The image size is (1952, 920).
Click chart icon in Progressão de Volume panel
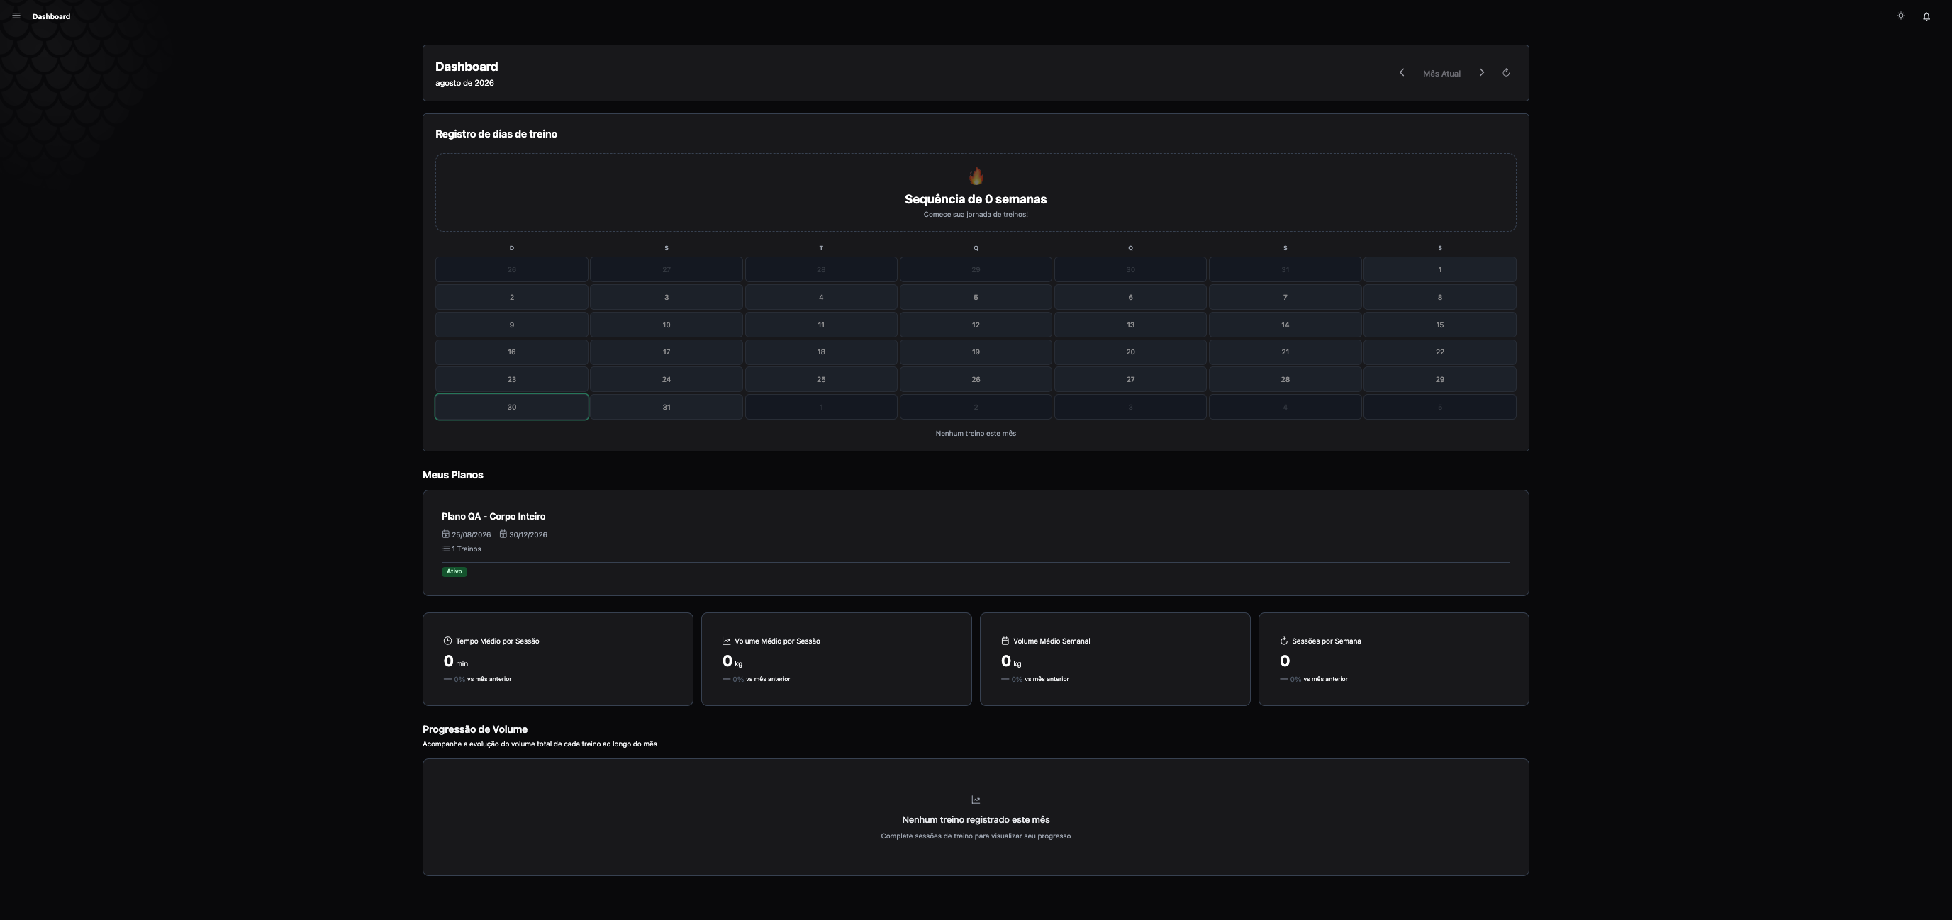tap(975, 800)
